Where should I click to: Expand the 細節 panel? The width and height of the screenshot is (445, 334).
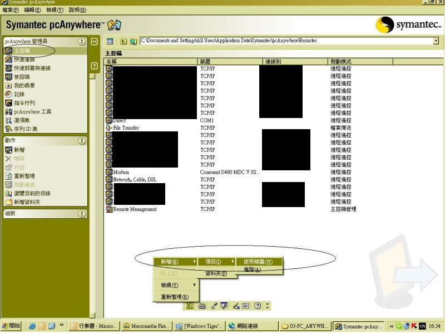(82, 214)
